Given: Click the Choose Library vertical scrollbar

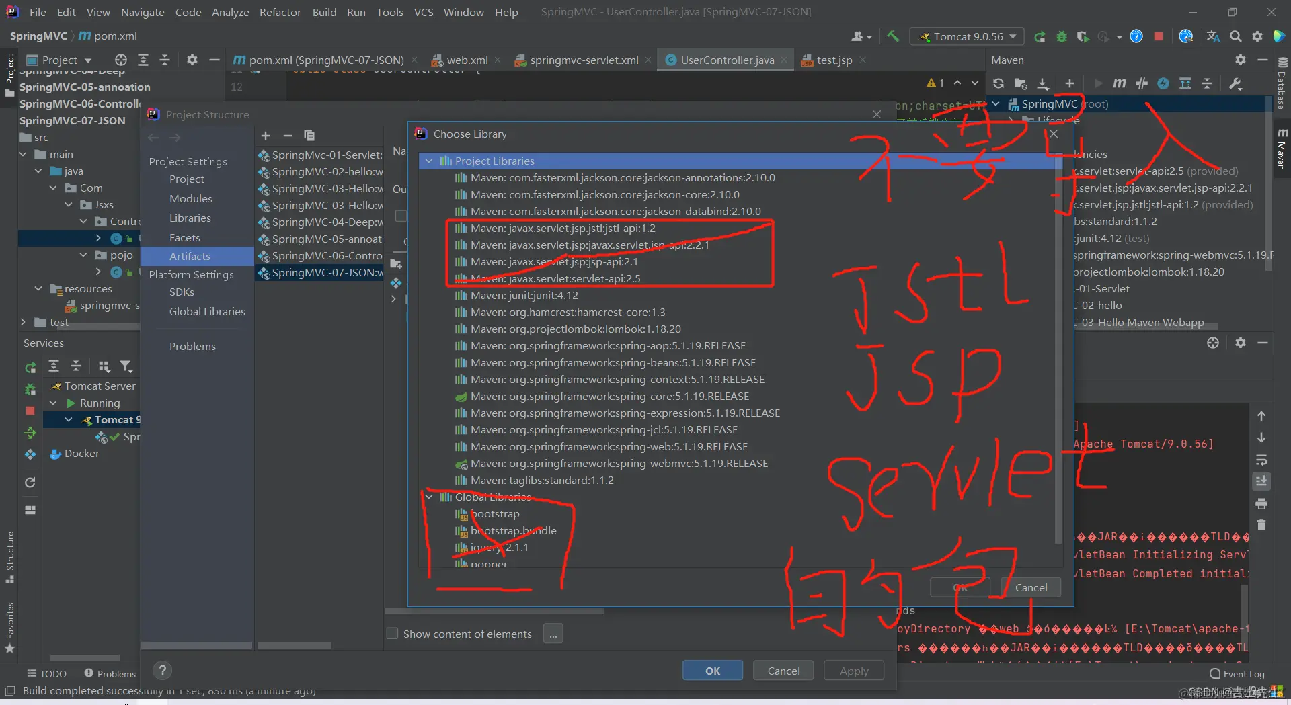Looking at the screenshot, I should click(1058, 349).
